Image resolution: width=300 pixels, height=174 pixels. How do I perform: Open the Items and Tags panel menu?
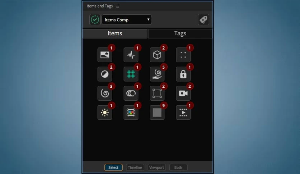pyautogui.click(x=118, y=6)
